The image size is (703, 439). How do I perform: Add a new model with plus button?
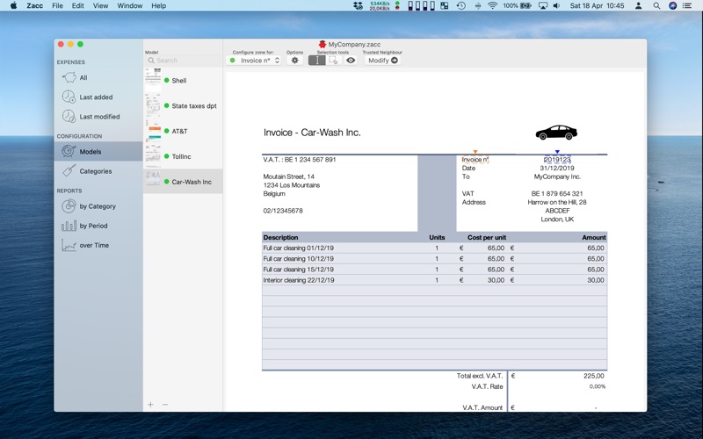click(150, 405)
